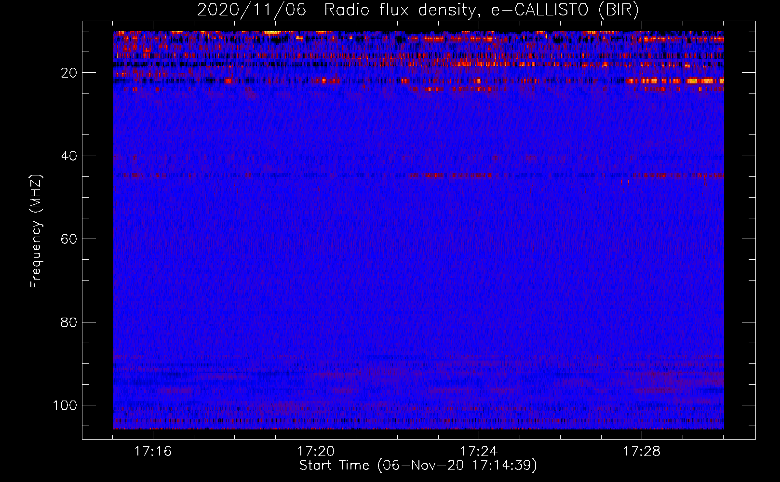Click the "17:28" time tick label
The height and width of the screenshot is (482, 780).
(642, 452)
